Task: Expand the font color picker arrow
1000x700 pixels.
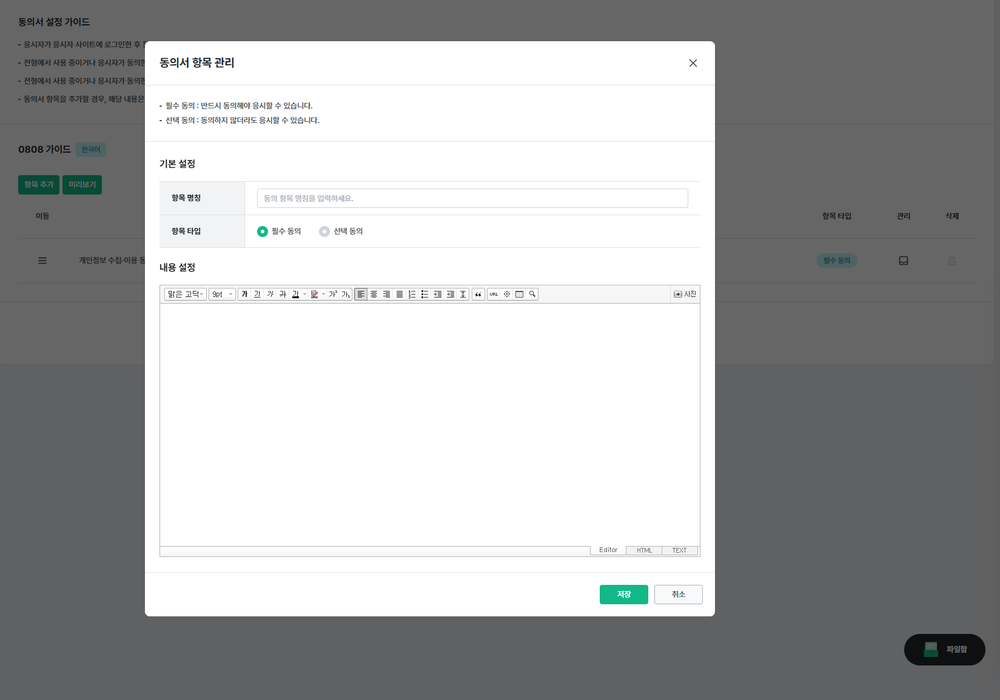Action: pyautogui.click(x=304, y=294)
